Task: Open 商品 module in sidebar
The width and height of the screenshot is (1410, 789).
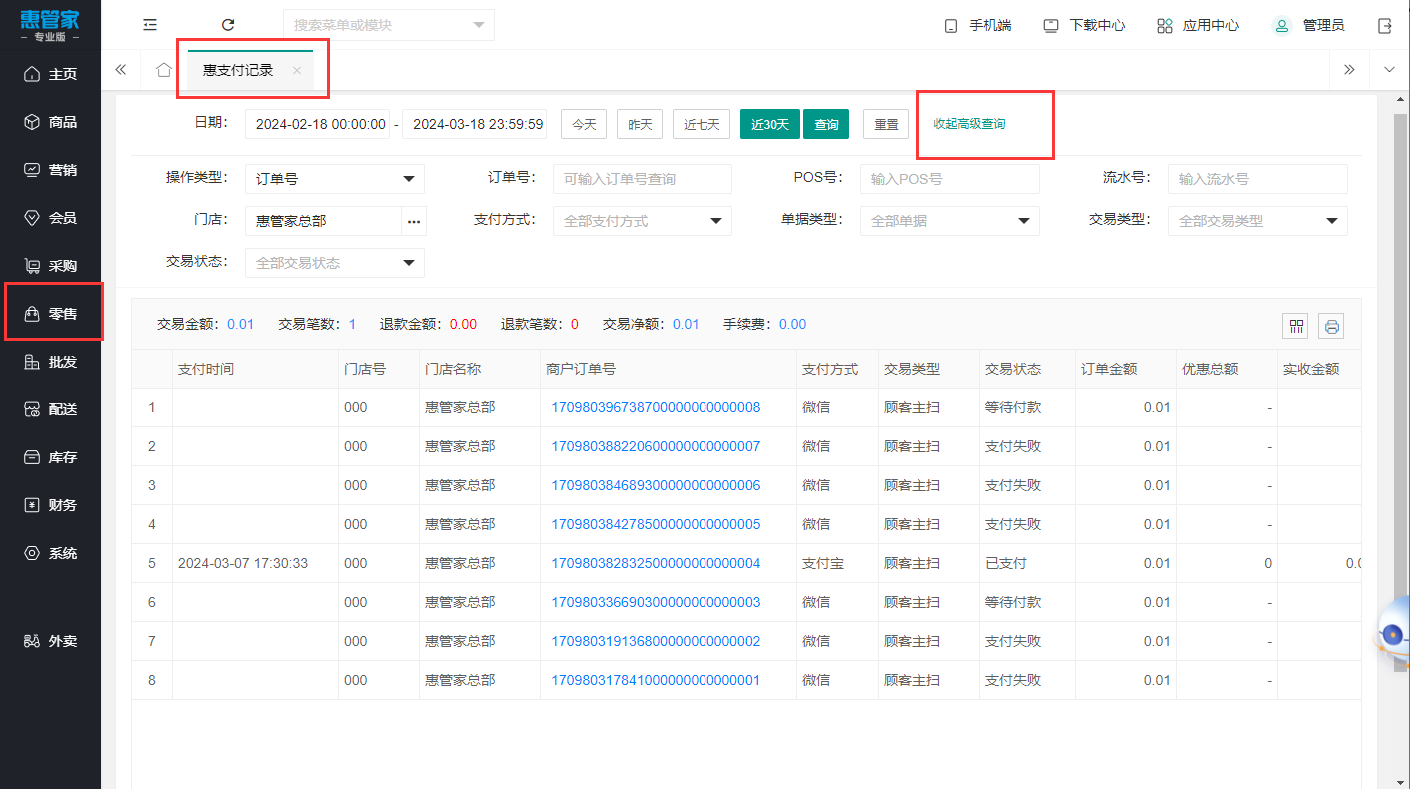Action: click(x=51, y=122)
